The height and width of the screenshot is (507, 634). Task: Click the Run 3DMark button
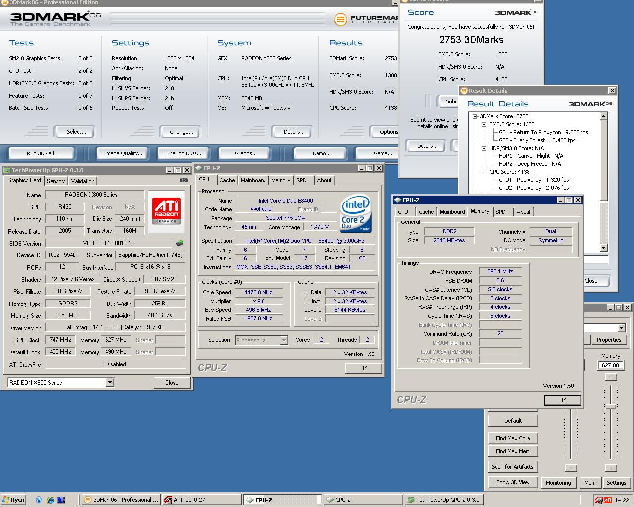click(x=41, y=153)
